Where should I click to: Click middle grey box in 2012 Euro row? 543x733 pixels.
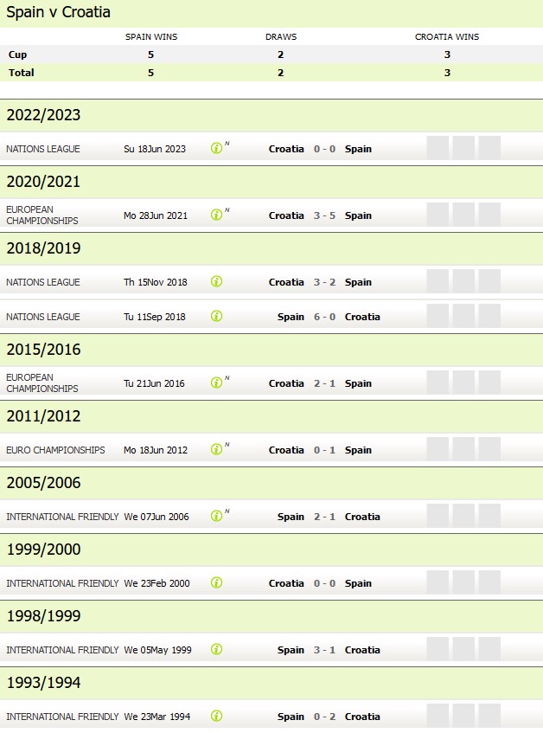[x=463, y=449]
